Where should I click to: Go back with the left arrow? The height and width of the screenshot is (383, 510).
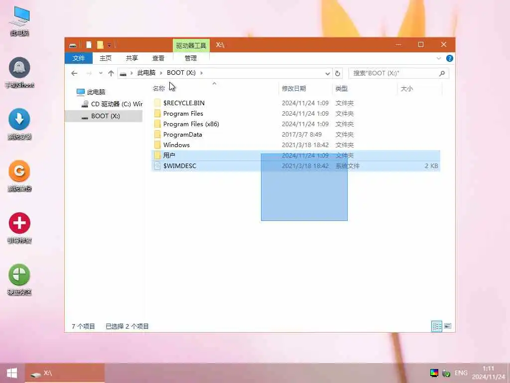(74, 73)
